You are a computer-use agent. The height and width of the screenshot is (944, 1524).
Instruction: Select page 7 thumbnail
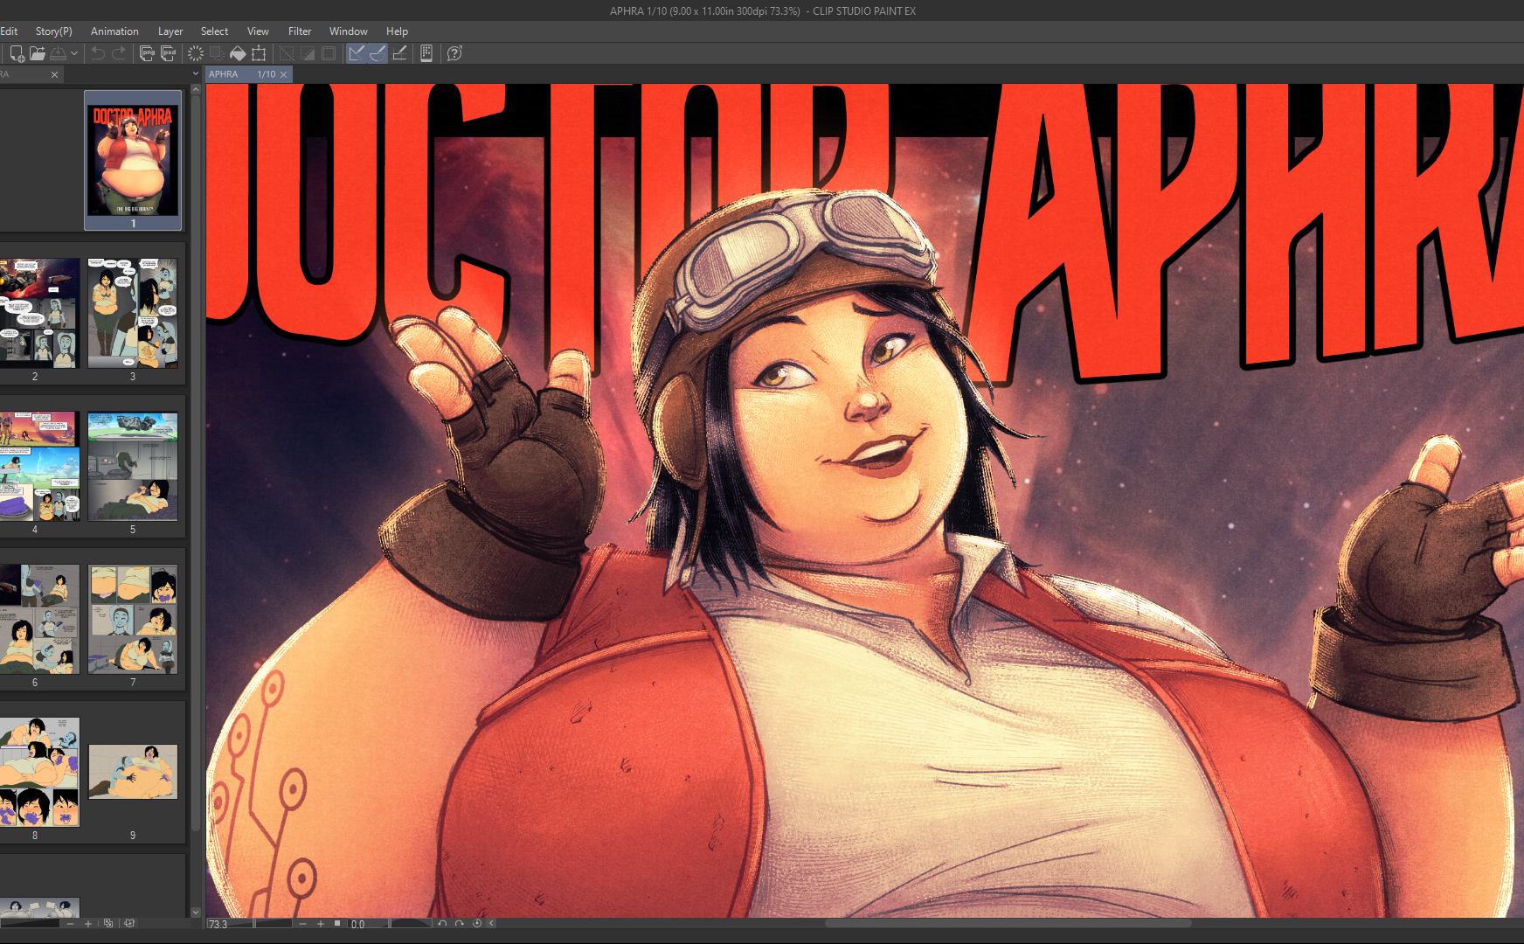tap(133, 619)
